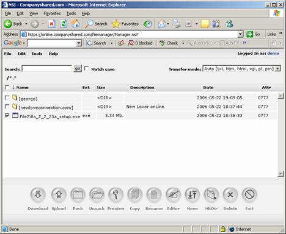Open the browser File menu

[8, 13]
